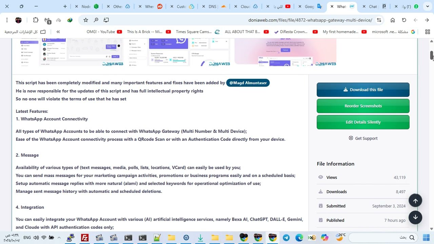
Task: Jump to page top with up-arrow button
Action: pyautogui.click(x=415, y=201)
